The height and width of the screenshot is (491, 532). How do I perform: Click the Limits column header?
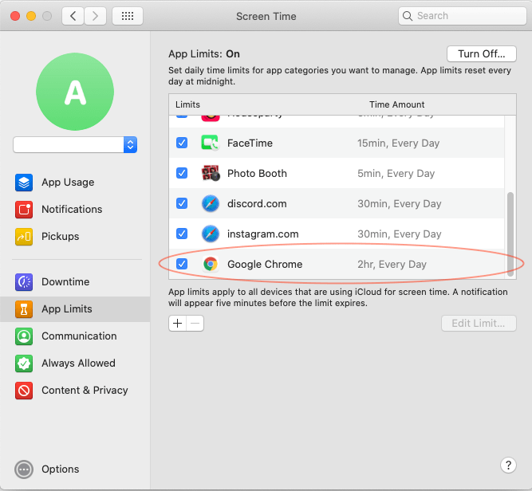tap(187, 104)
